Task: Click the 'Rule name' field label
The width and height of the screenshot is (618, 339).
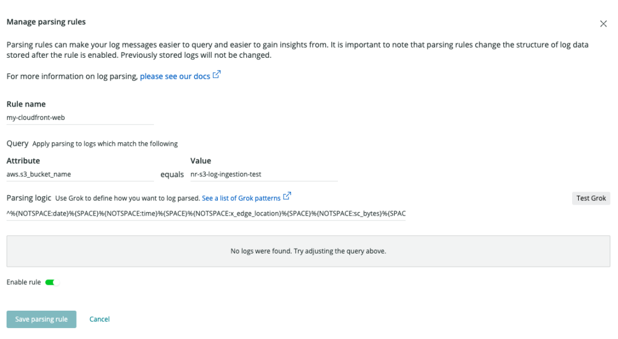Action: click(26, 104)
